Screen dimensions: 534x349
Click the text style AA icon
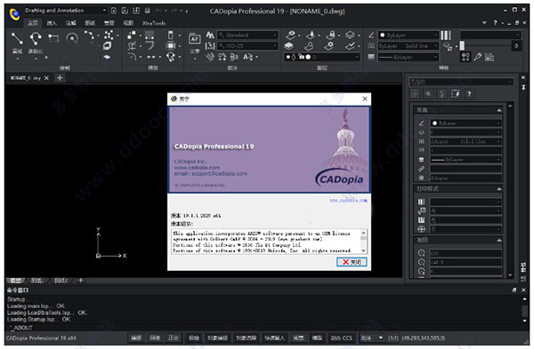210,35
